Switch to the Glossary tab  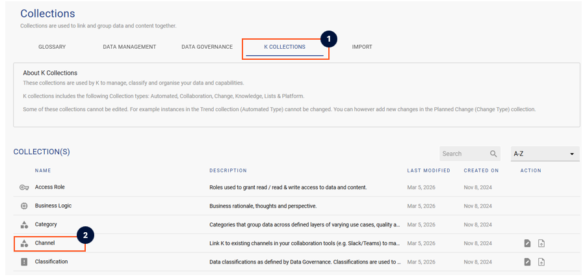[x=52, y=47]
